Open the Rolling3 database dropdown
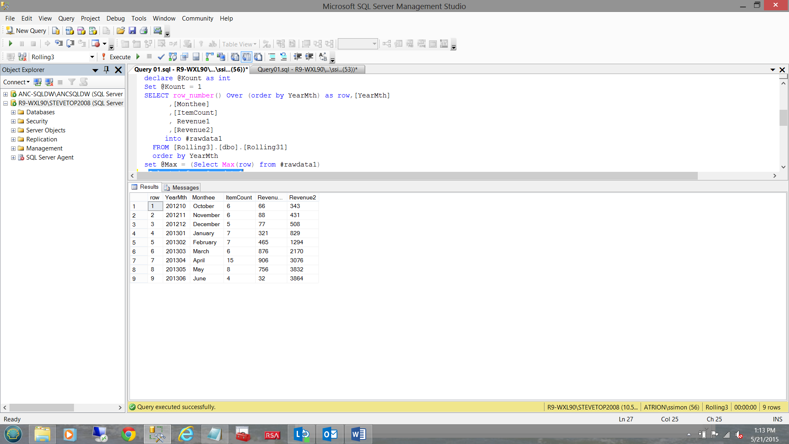This screenshot has height=444, width=789. [92, 57]
